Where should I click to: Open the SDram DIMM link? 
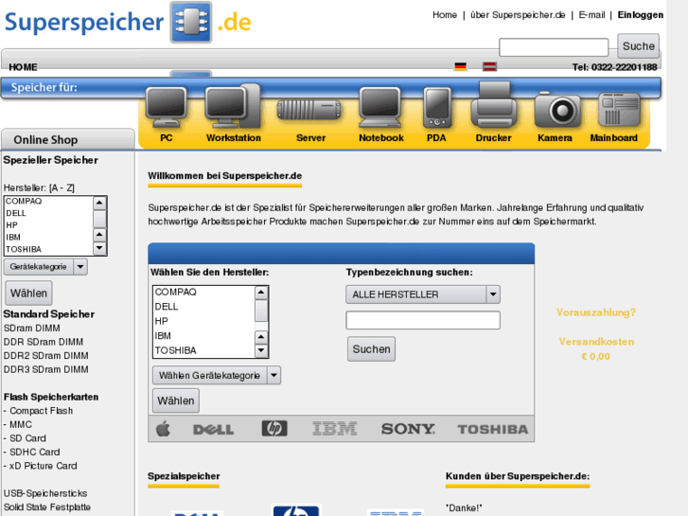pyautogui.click(x=32, y=328)
